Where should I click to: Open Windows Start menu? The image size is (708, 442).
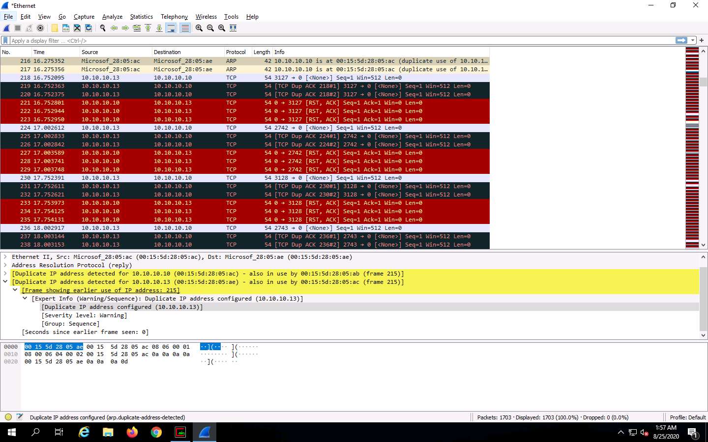[x=12, y=432]
